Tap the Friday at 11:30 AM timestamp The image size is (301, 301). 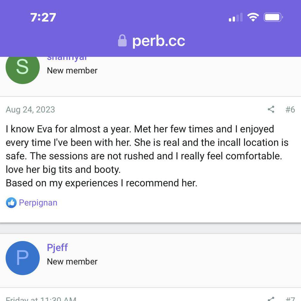click(41, 298)
